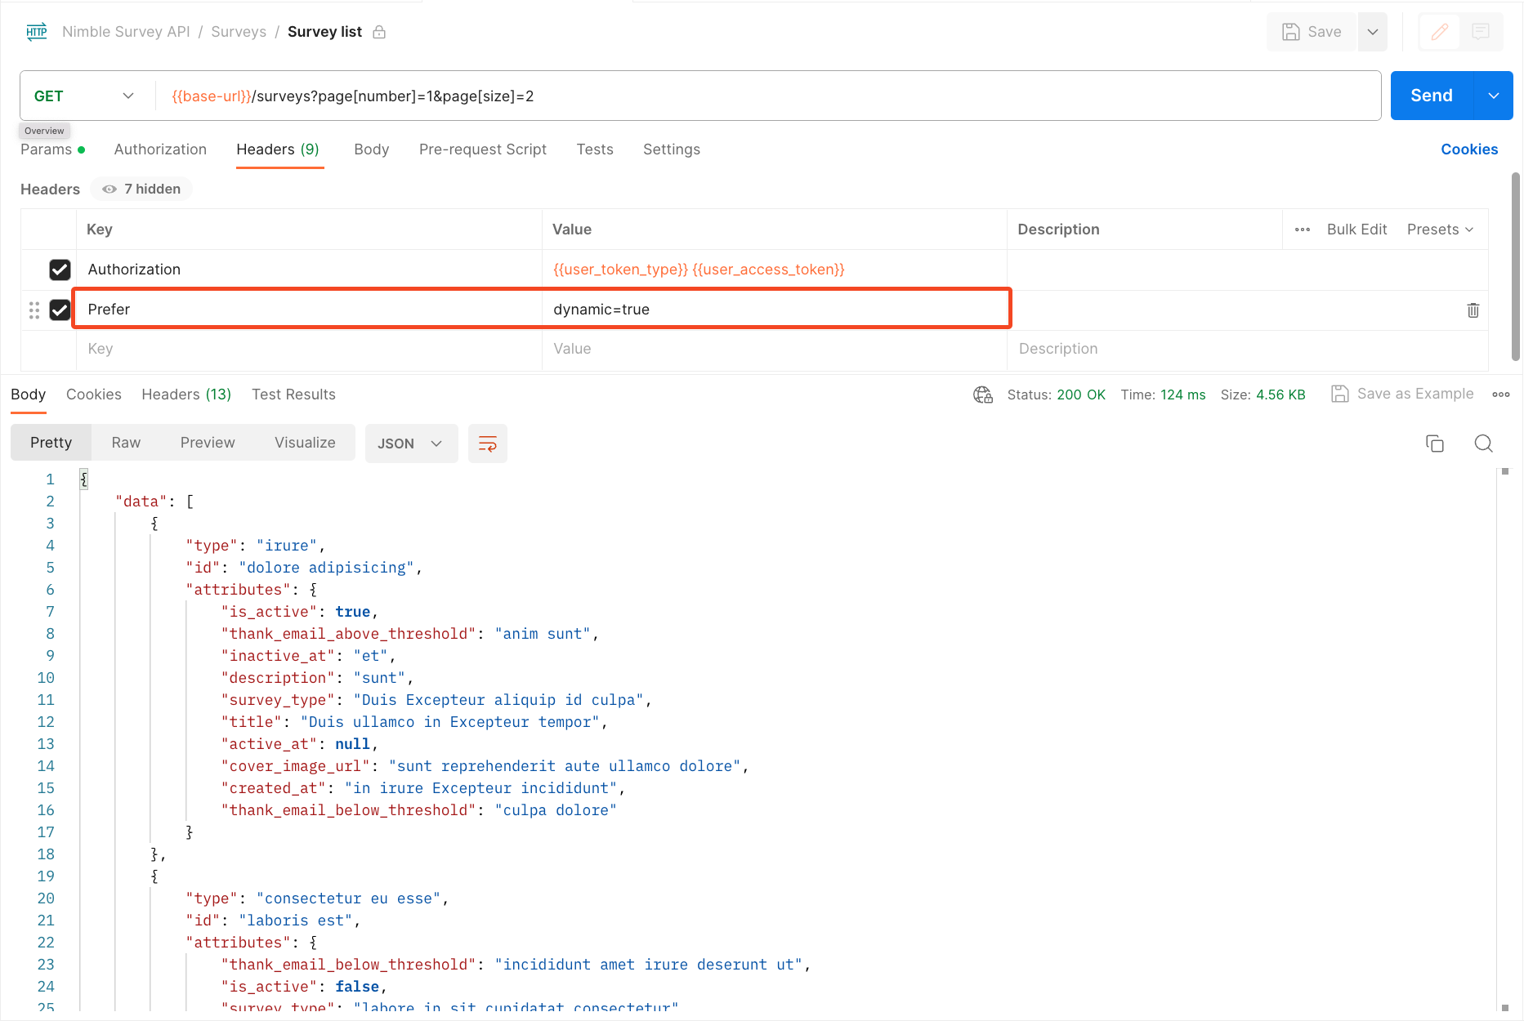This screenshot has width=1524, height=1021.
Task: Click the trash icon on Prefer row
Action: pyautogui.click(x=1473, y=310)
